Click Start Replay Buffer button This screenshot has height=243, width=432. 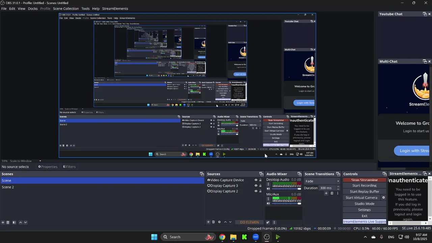[364, 192]
